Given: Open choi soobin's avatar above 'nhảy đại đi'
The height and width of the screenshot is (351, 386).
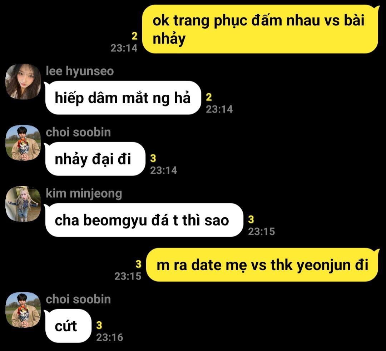Looking at the screenshot, I should [x=23, y=143].
